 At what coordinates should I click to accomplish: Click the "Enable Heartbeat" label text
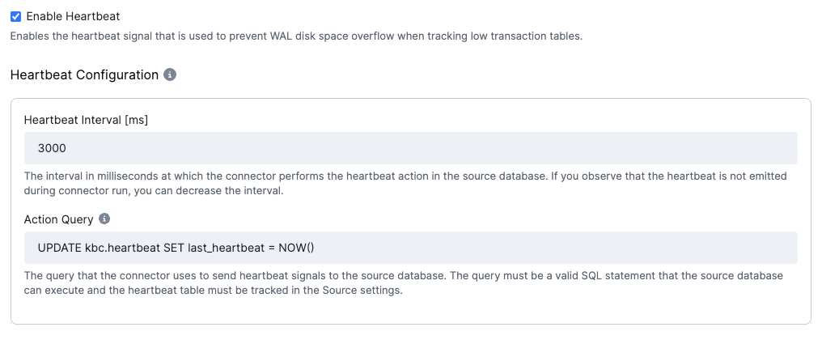[73, 17]
